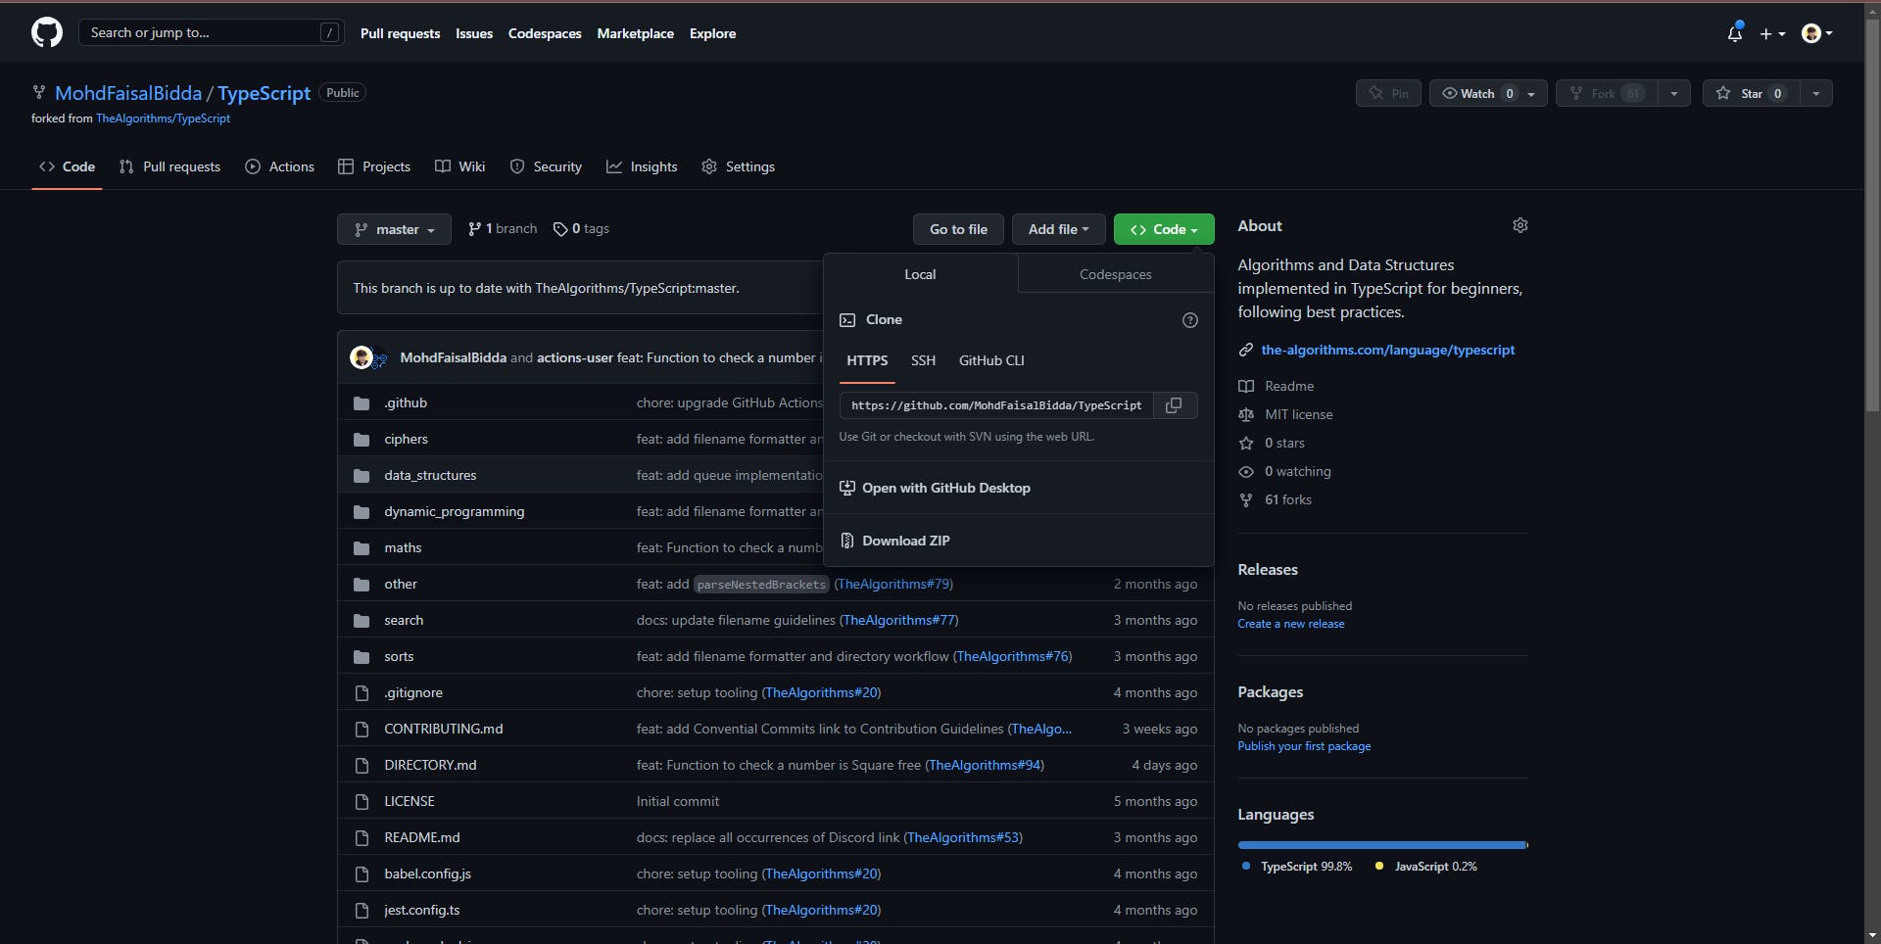The image size is (1881, 944).
Task: Click the branch count icon
Action: tap(474, 229)
